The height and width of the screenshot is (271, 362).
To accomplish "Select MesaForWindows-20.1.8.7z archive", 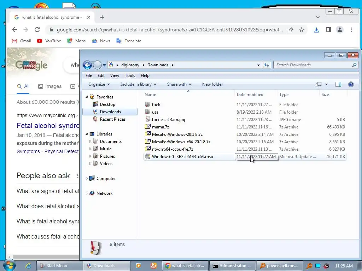I will pyautogui.click(x=177, y=134).
